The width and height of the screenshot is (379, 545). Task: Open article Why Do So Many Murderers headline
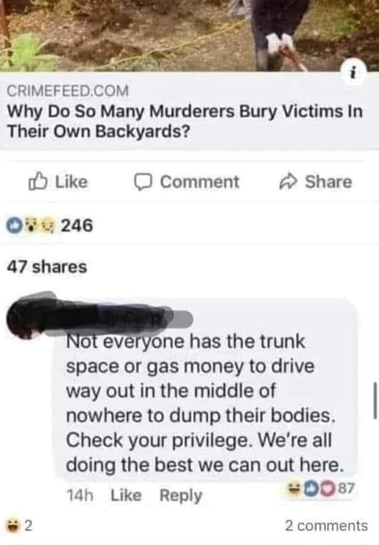185,121
